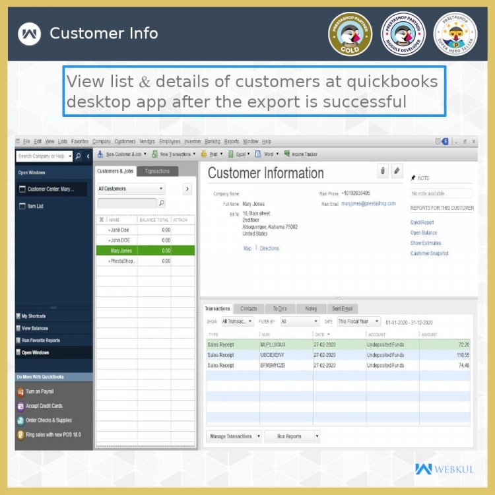
Task: Open the Show Estimates link
Action: pos(426,243)
